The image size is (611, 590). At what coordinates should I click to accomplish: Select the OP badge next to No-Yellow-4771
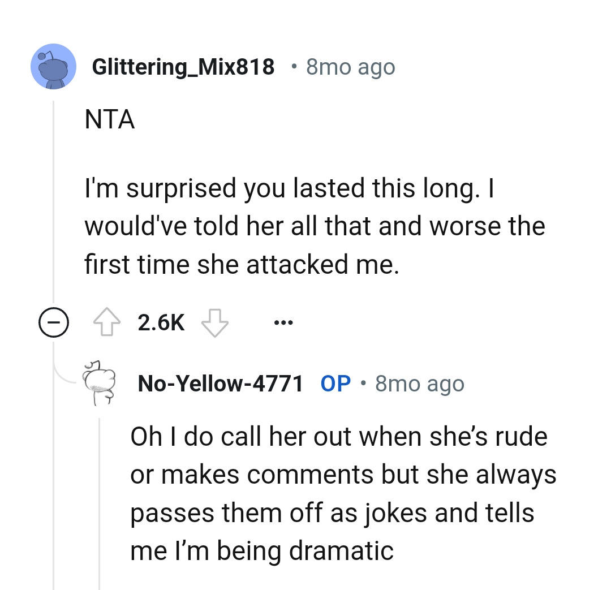(335, 383)
